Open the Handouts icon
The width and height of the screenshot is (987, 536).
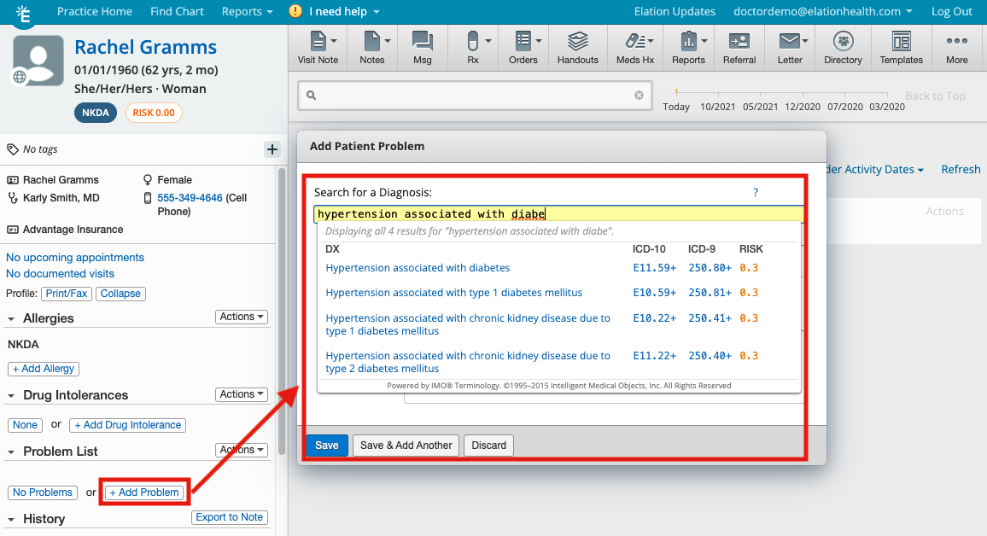coord(577,48)
